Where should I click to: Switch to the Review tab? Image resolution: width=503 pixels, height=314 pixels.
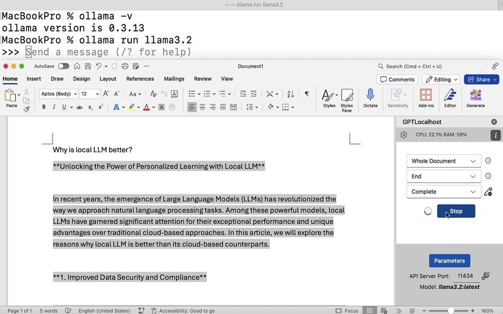(203, 79)
